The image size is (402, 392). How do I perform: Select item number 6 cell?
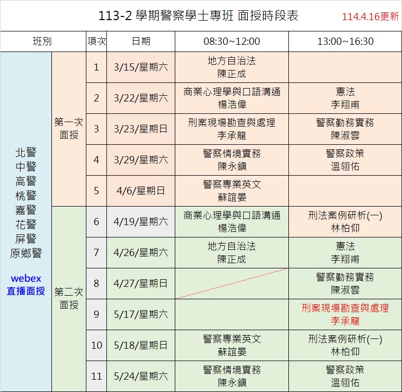[97, 221]
